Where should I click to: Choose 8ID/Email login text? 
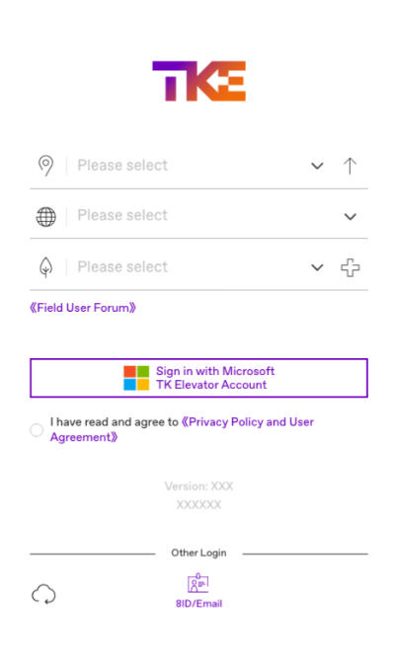coord(198,604)
